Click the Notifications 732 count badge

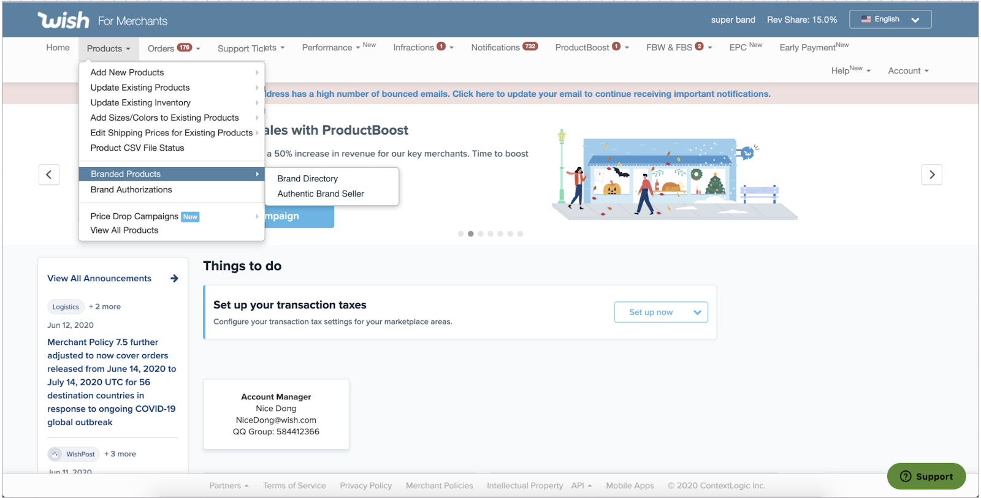(x=530, y=47)
